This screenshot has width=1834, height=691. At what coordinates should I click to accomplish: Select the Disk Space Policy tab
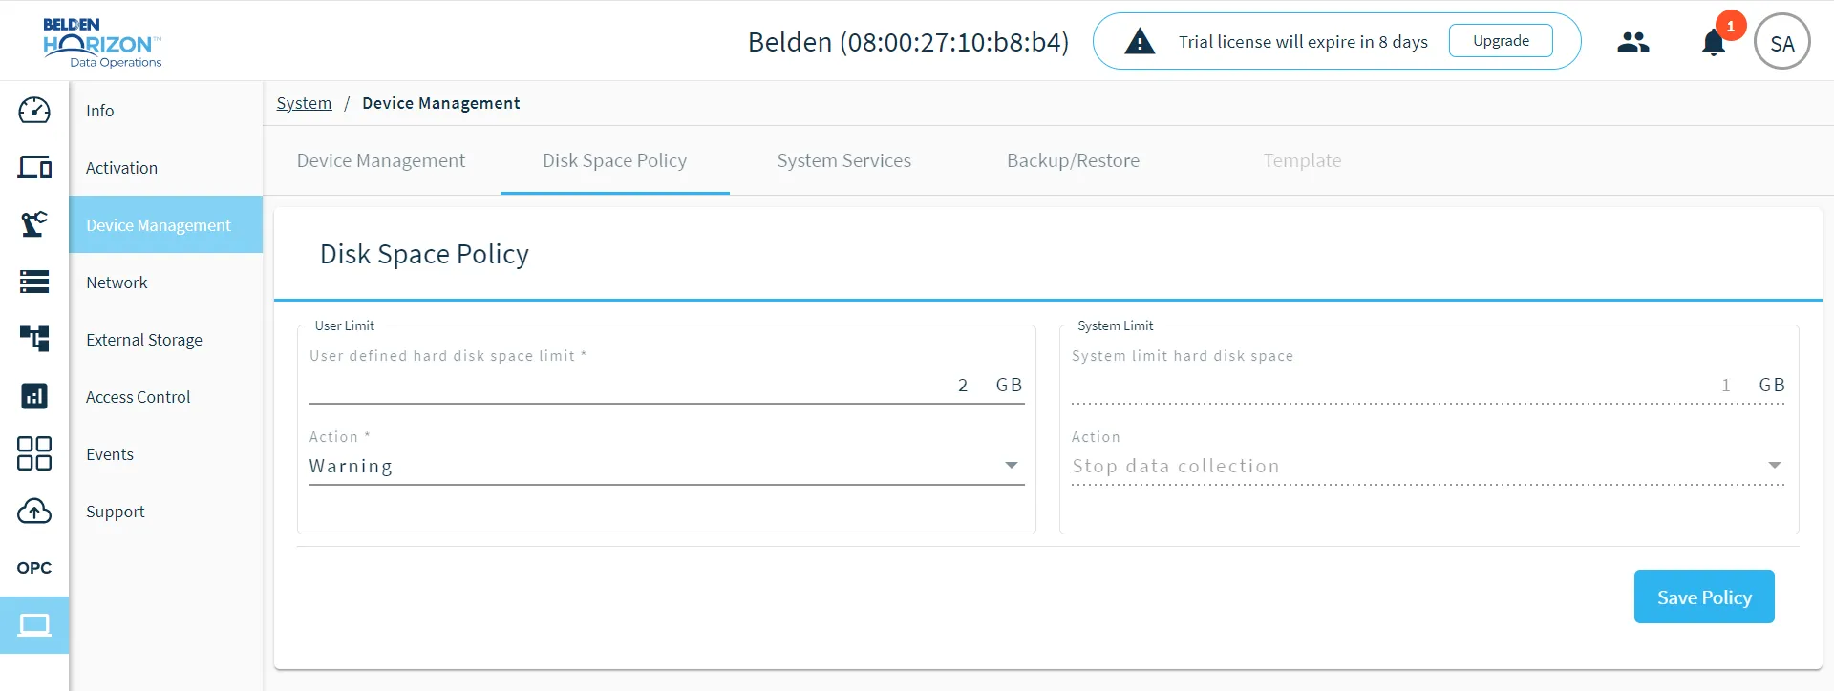point(615,160)
